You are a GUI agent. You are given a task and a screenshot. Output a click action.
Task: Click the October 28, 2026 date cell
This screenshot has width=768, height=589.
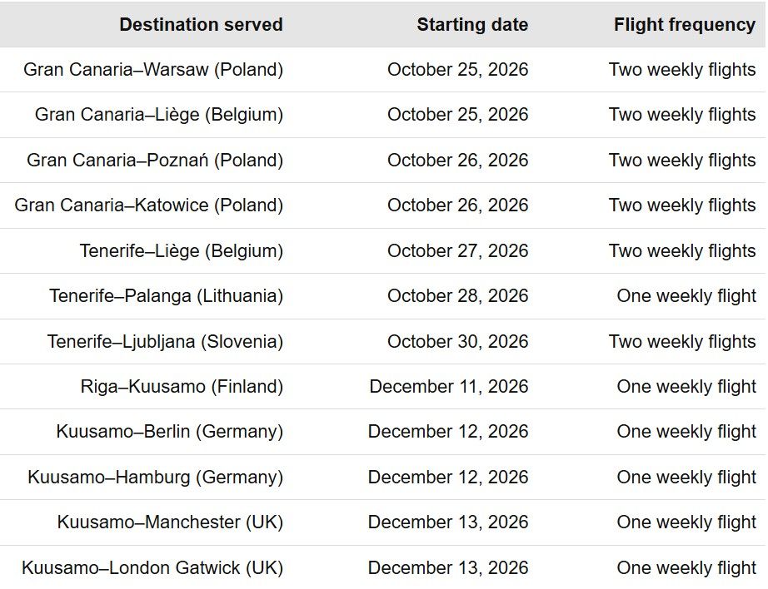click(457, 296)
